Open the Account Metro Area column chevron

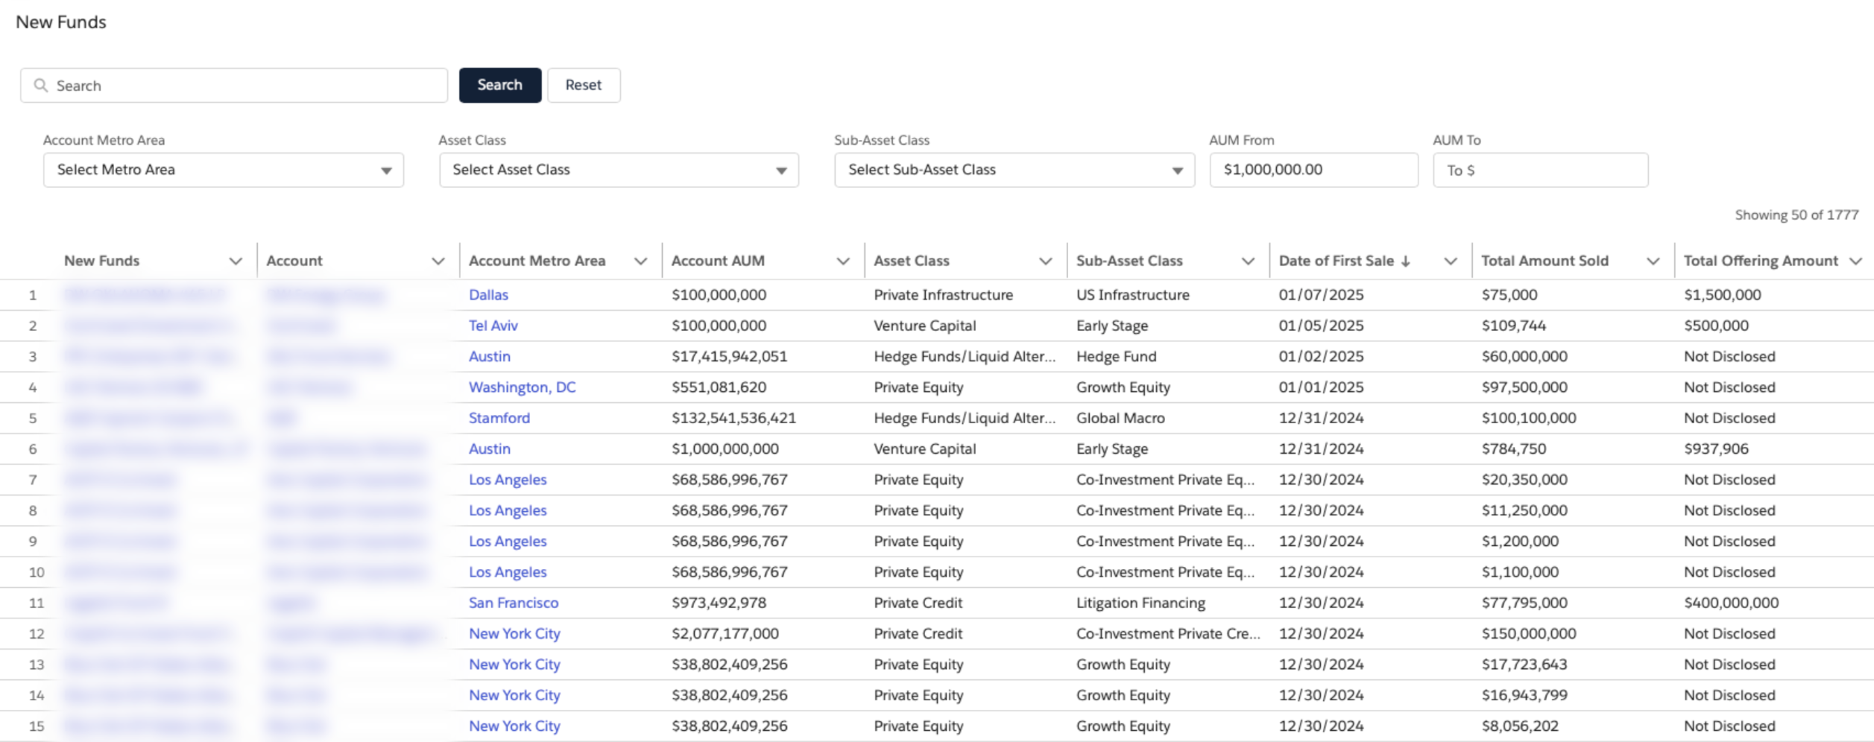coord(640,261)
